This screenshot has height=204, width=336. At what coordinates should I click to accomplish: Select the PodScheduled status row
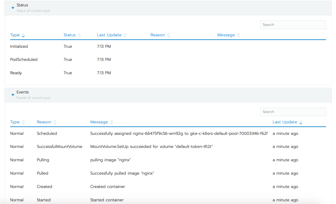[x=168, y=60]
